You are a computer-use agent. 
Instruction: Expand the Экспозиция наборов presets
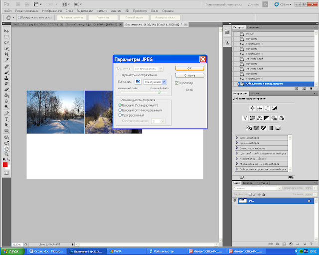click(237, 148)
